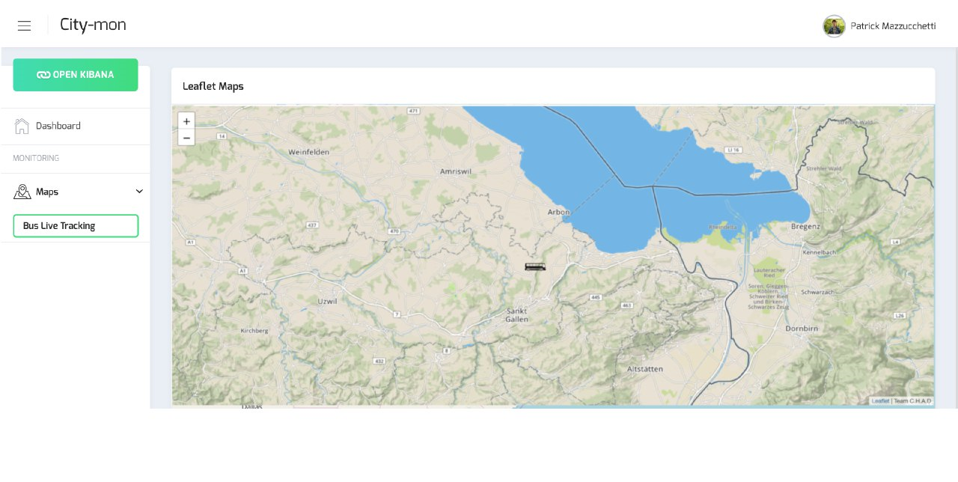Open the Maps menu section
Viewport: 958px width, 482px height.
click(x=75, y=192)
